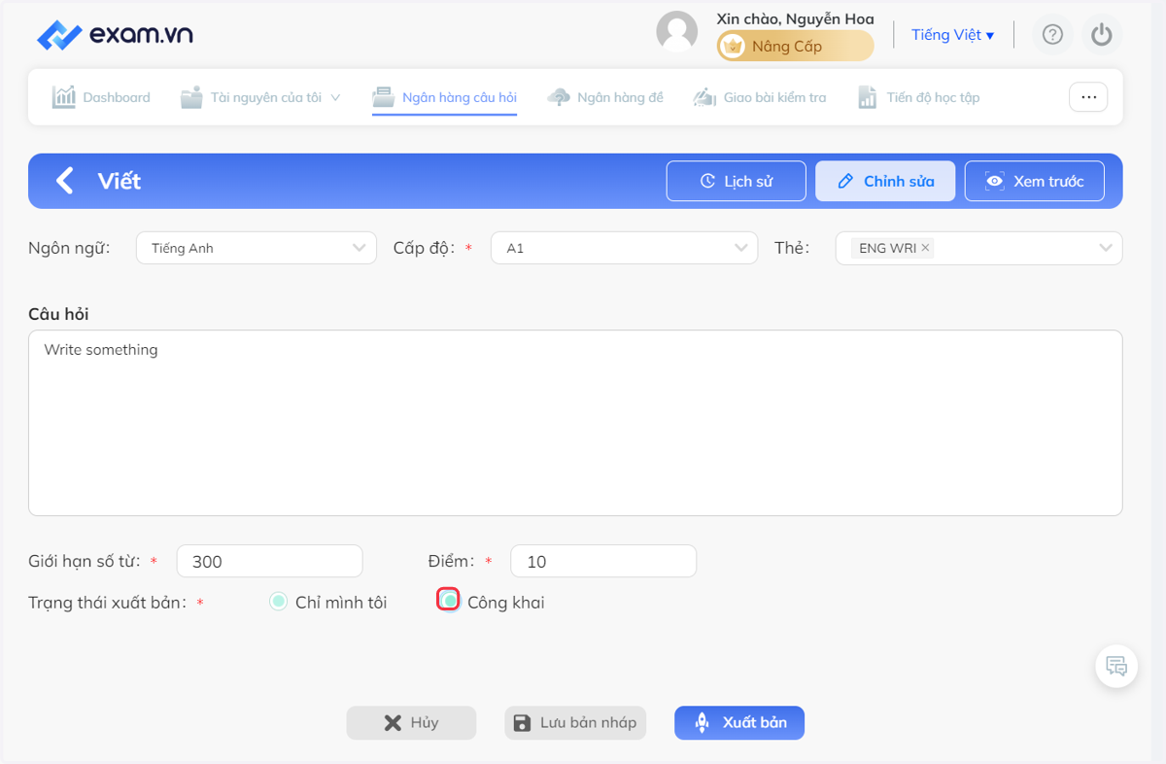Open the chat support floating icon

pos(1116,667)
